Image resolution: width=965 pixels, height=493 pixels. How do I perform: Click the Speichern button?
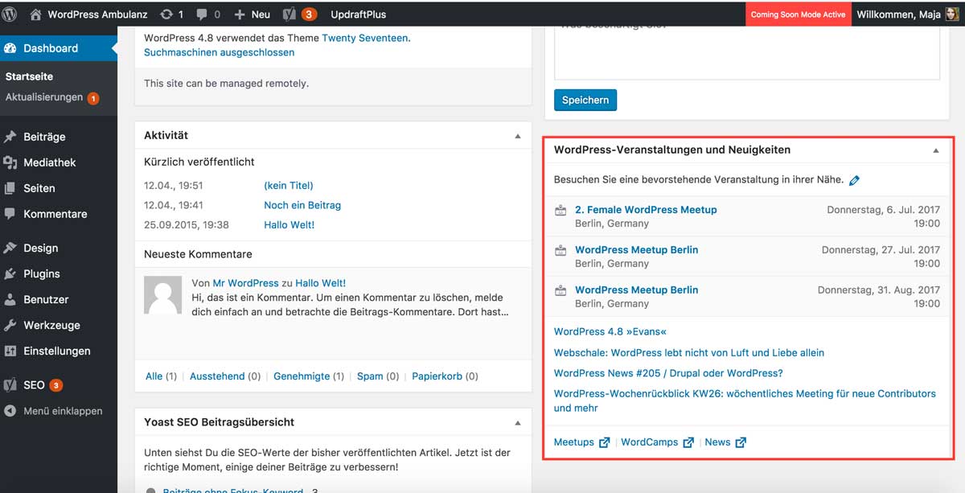pyautogui.click(x=585, y=100)
